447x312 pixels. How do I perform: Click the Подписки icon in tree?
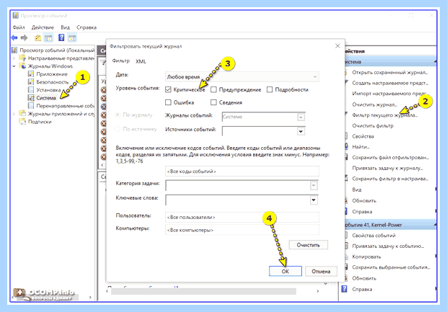pos(22,122)
